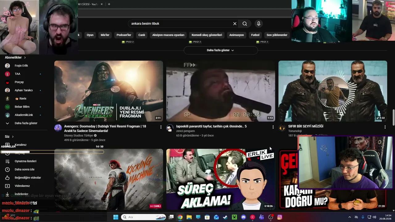Close the YouTube browser tab

(102, 4)
